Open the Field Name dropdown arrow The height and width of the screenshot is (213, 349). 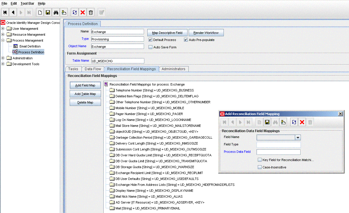(x=298, y=138)
